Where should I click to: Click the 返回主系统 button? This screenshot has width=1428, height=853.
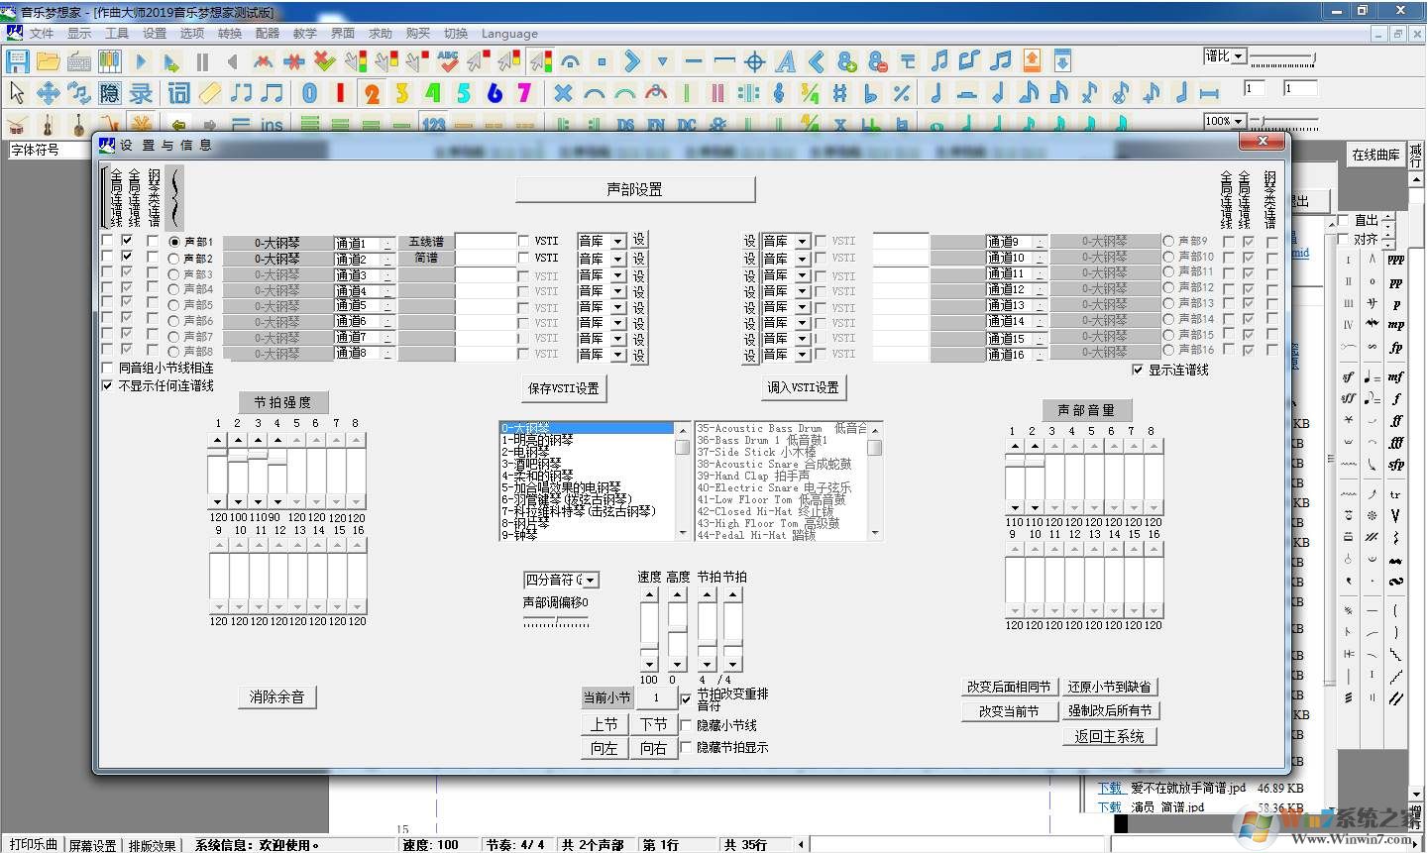(x=1110, y=736)
